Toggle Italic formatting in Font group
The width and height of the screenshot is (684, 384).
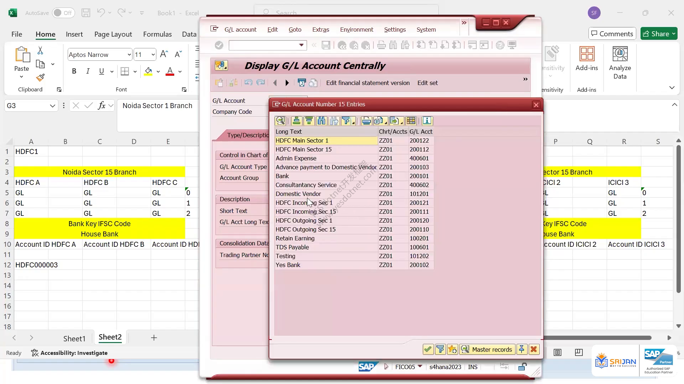coord(88,71)
